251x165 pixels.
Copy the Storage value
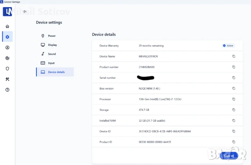234,110
